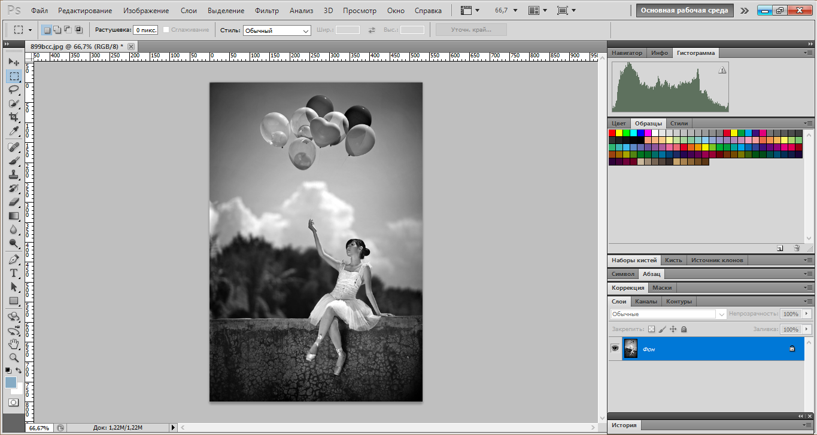Select the Lasso tool

(14, 90)
